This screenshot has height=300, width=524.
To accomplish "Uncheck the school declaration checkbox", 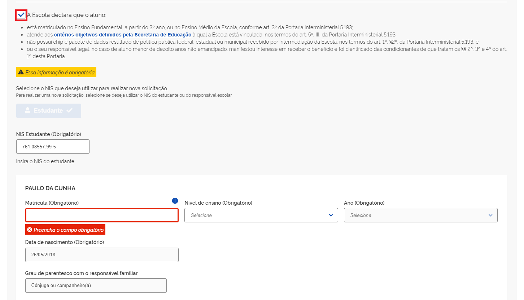I will click(x=21, y=15).
